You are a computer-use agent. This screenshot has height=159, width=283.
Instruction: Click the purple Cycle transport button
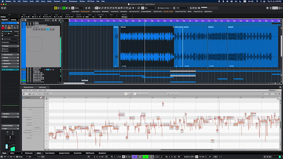pos(134,157)
